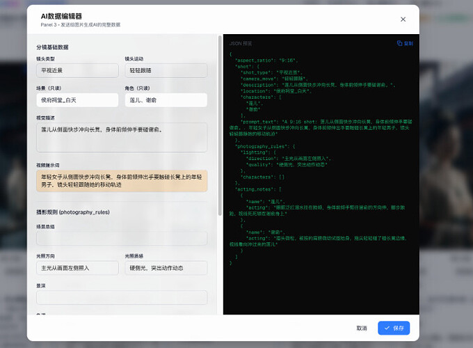Click the left form panel's vertical scrollbar
The width and height of the screenshot is (473, 348).
point(221,139)
